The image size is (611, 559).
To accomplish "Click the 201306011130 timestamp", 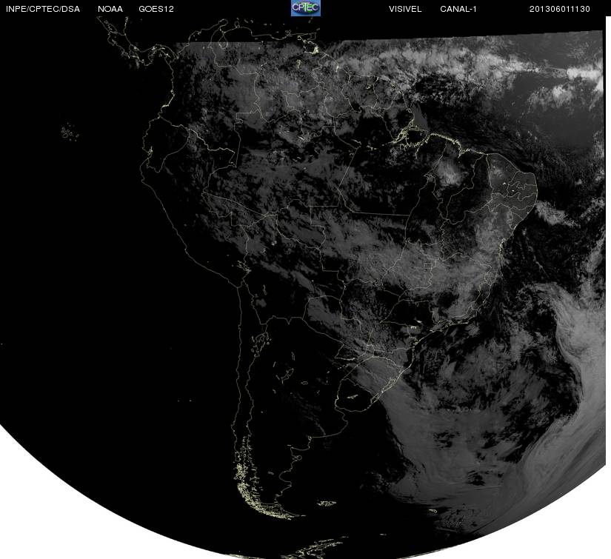I will (560, 9).
